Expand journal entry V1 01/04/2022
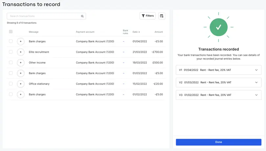 (218, 70)
